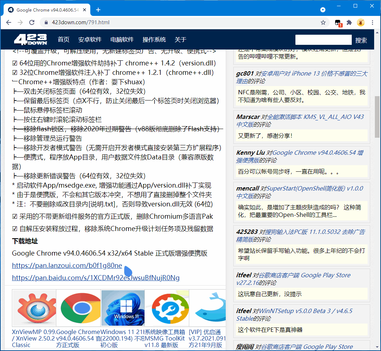381x351 pixels.
Task: Open the 安卓软件 menu item
Action: coord(90,39)
